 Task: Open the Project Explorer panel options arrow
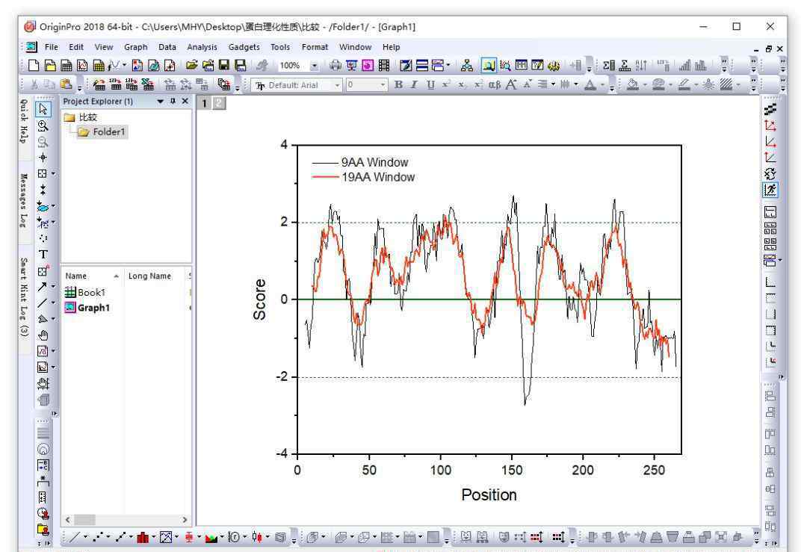161,102
